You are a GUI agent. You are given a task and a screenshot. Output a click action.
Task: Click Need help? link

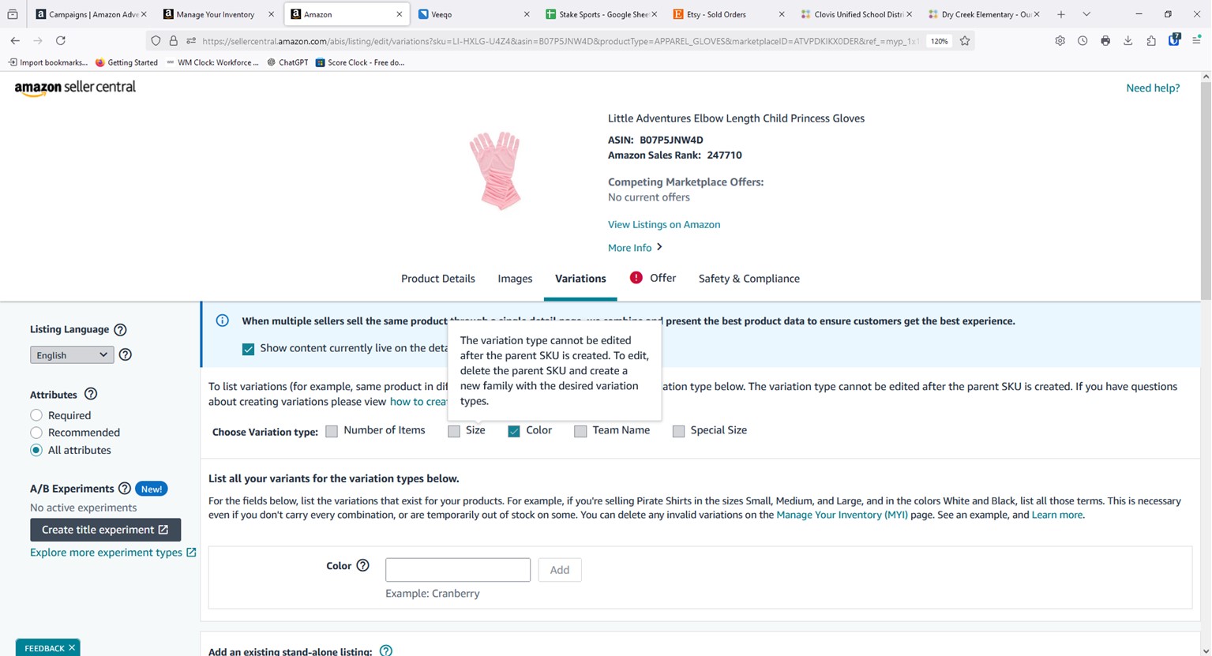(1153, 88)
